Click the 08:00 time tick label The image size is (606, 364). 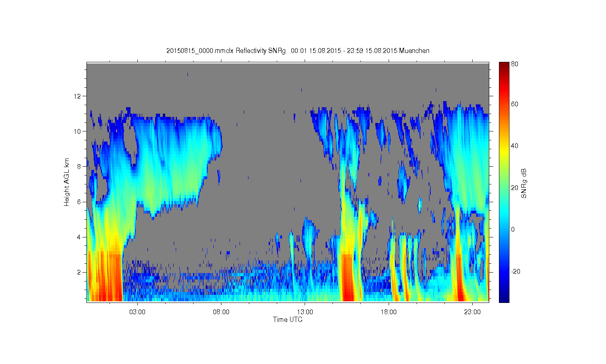click(x=221, y=312)
